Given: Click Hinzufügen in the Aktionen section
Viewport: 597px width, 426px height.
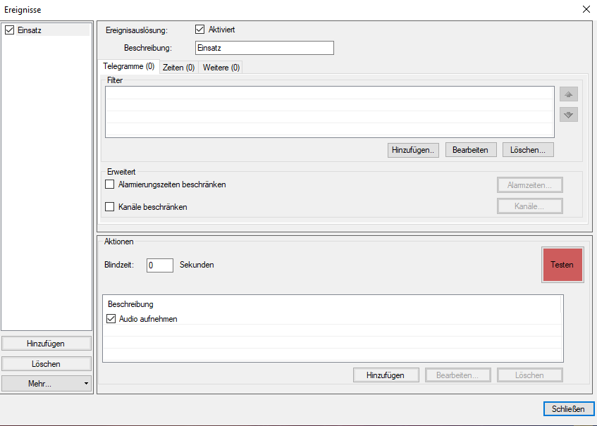Looking at the screenshot, I should pyautogui.click(x=386, y=375).
